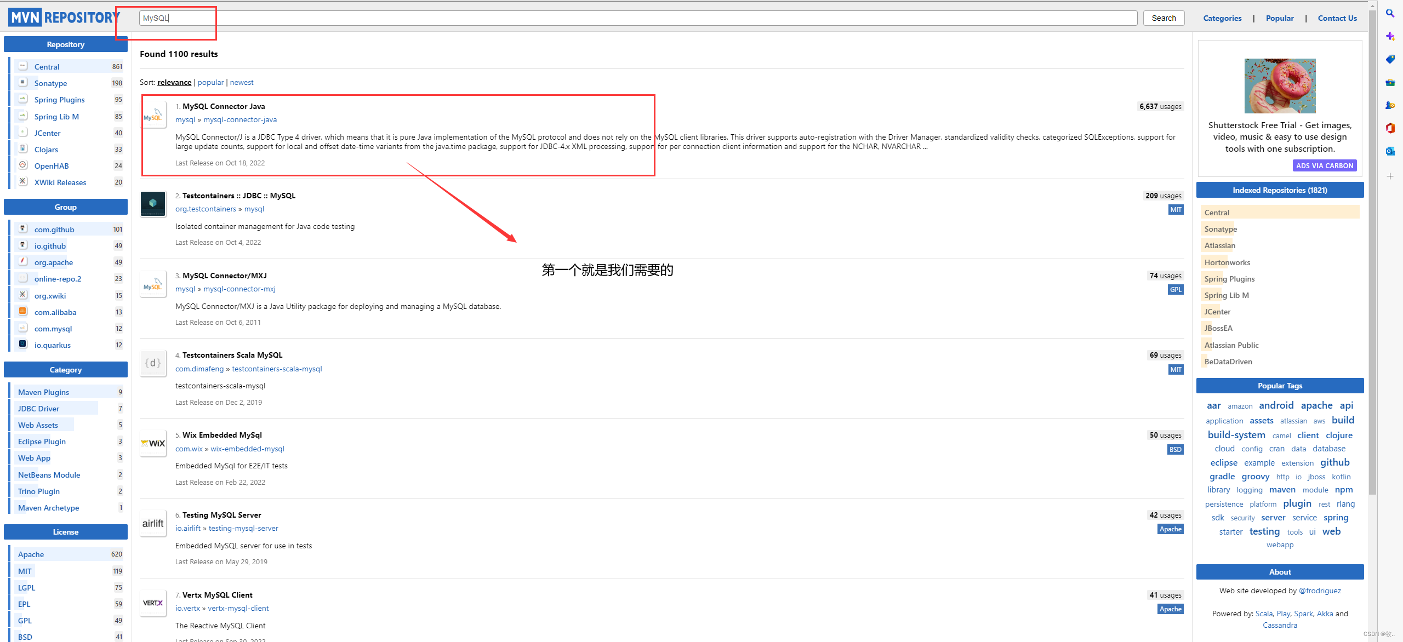
Task: Click the MySQL Connector Java thumbnail icon
Action: [153, 114]
